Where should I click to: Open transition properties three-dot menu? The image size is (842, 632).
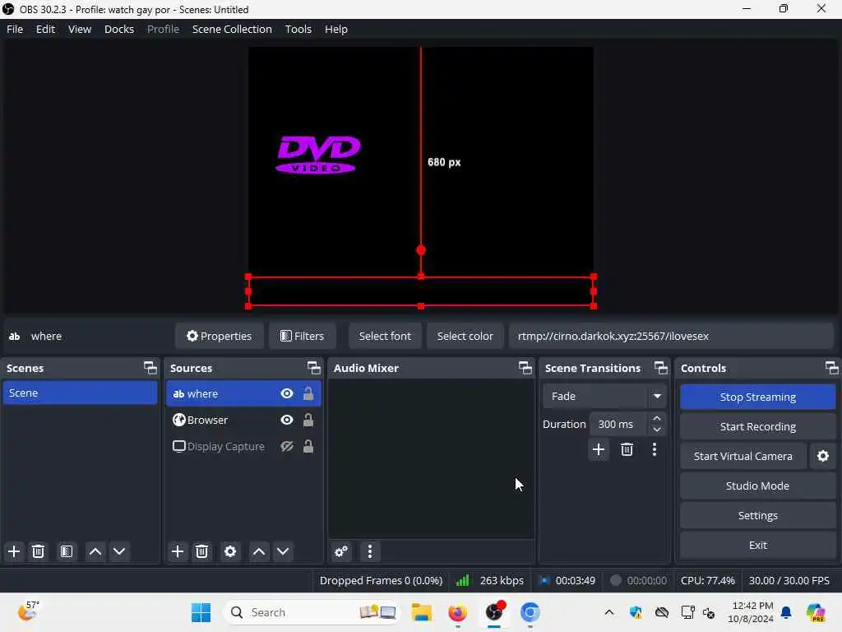coord(654,449)
